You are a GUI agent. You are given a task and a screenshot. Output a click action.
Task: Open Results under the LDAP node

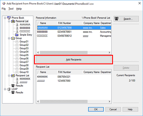[x=19, y=92]
